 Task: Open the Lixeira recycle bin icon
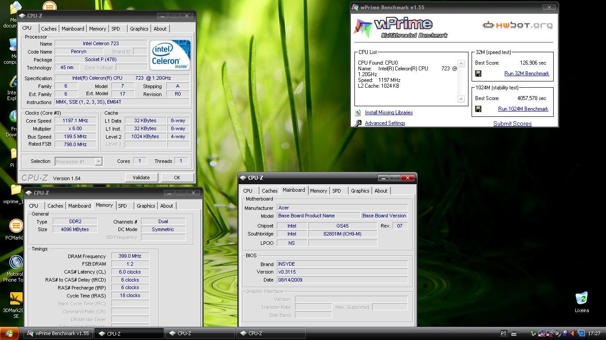click(582, 301)
